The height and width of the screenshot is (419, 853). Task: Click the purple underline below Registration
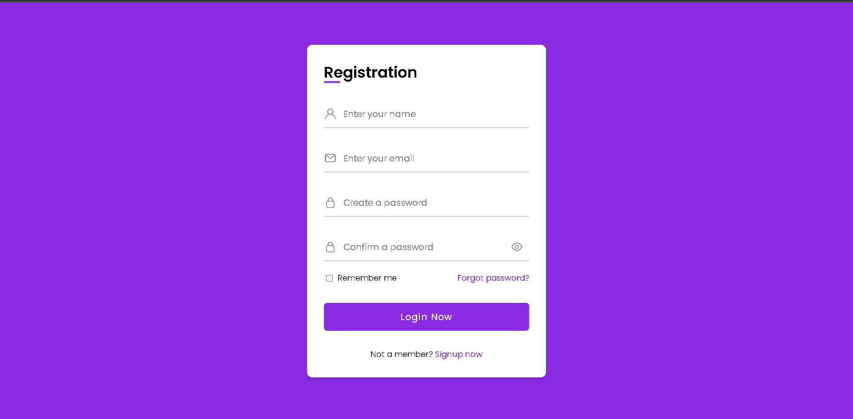[x=331, y=82]
